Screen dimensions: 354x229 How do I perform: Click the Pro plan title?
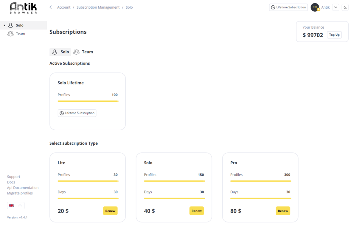click(x=234, y=163)
